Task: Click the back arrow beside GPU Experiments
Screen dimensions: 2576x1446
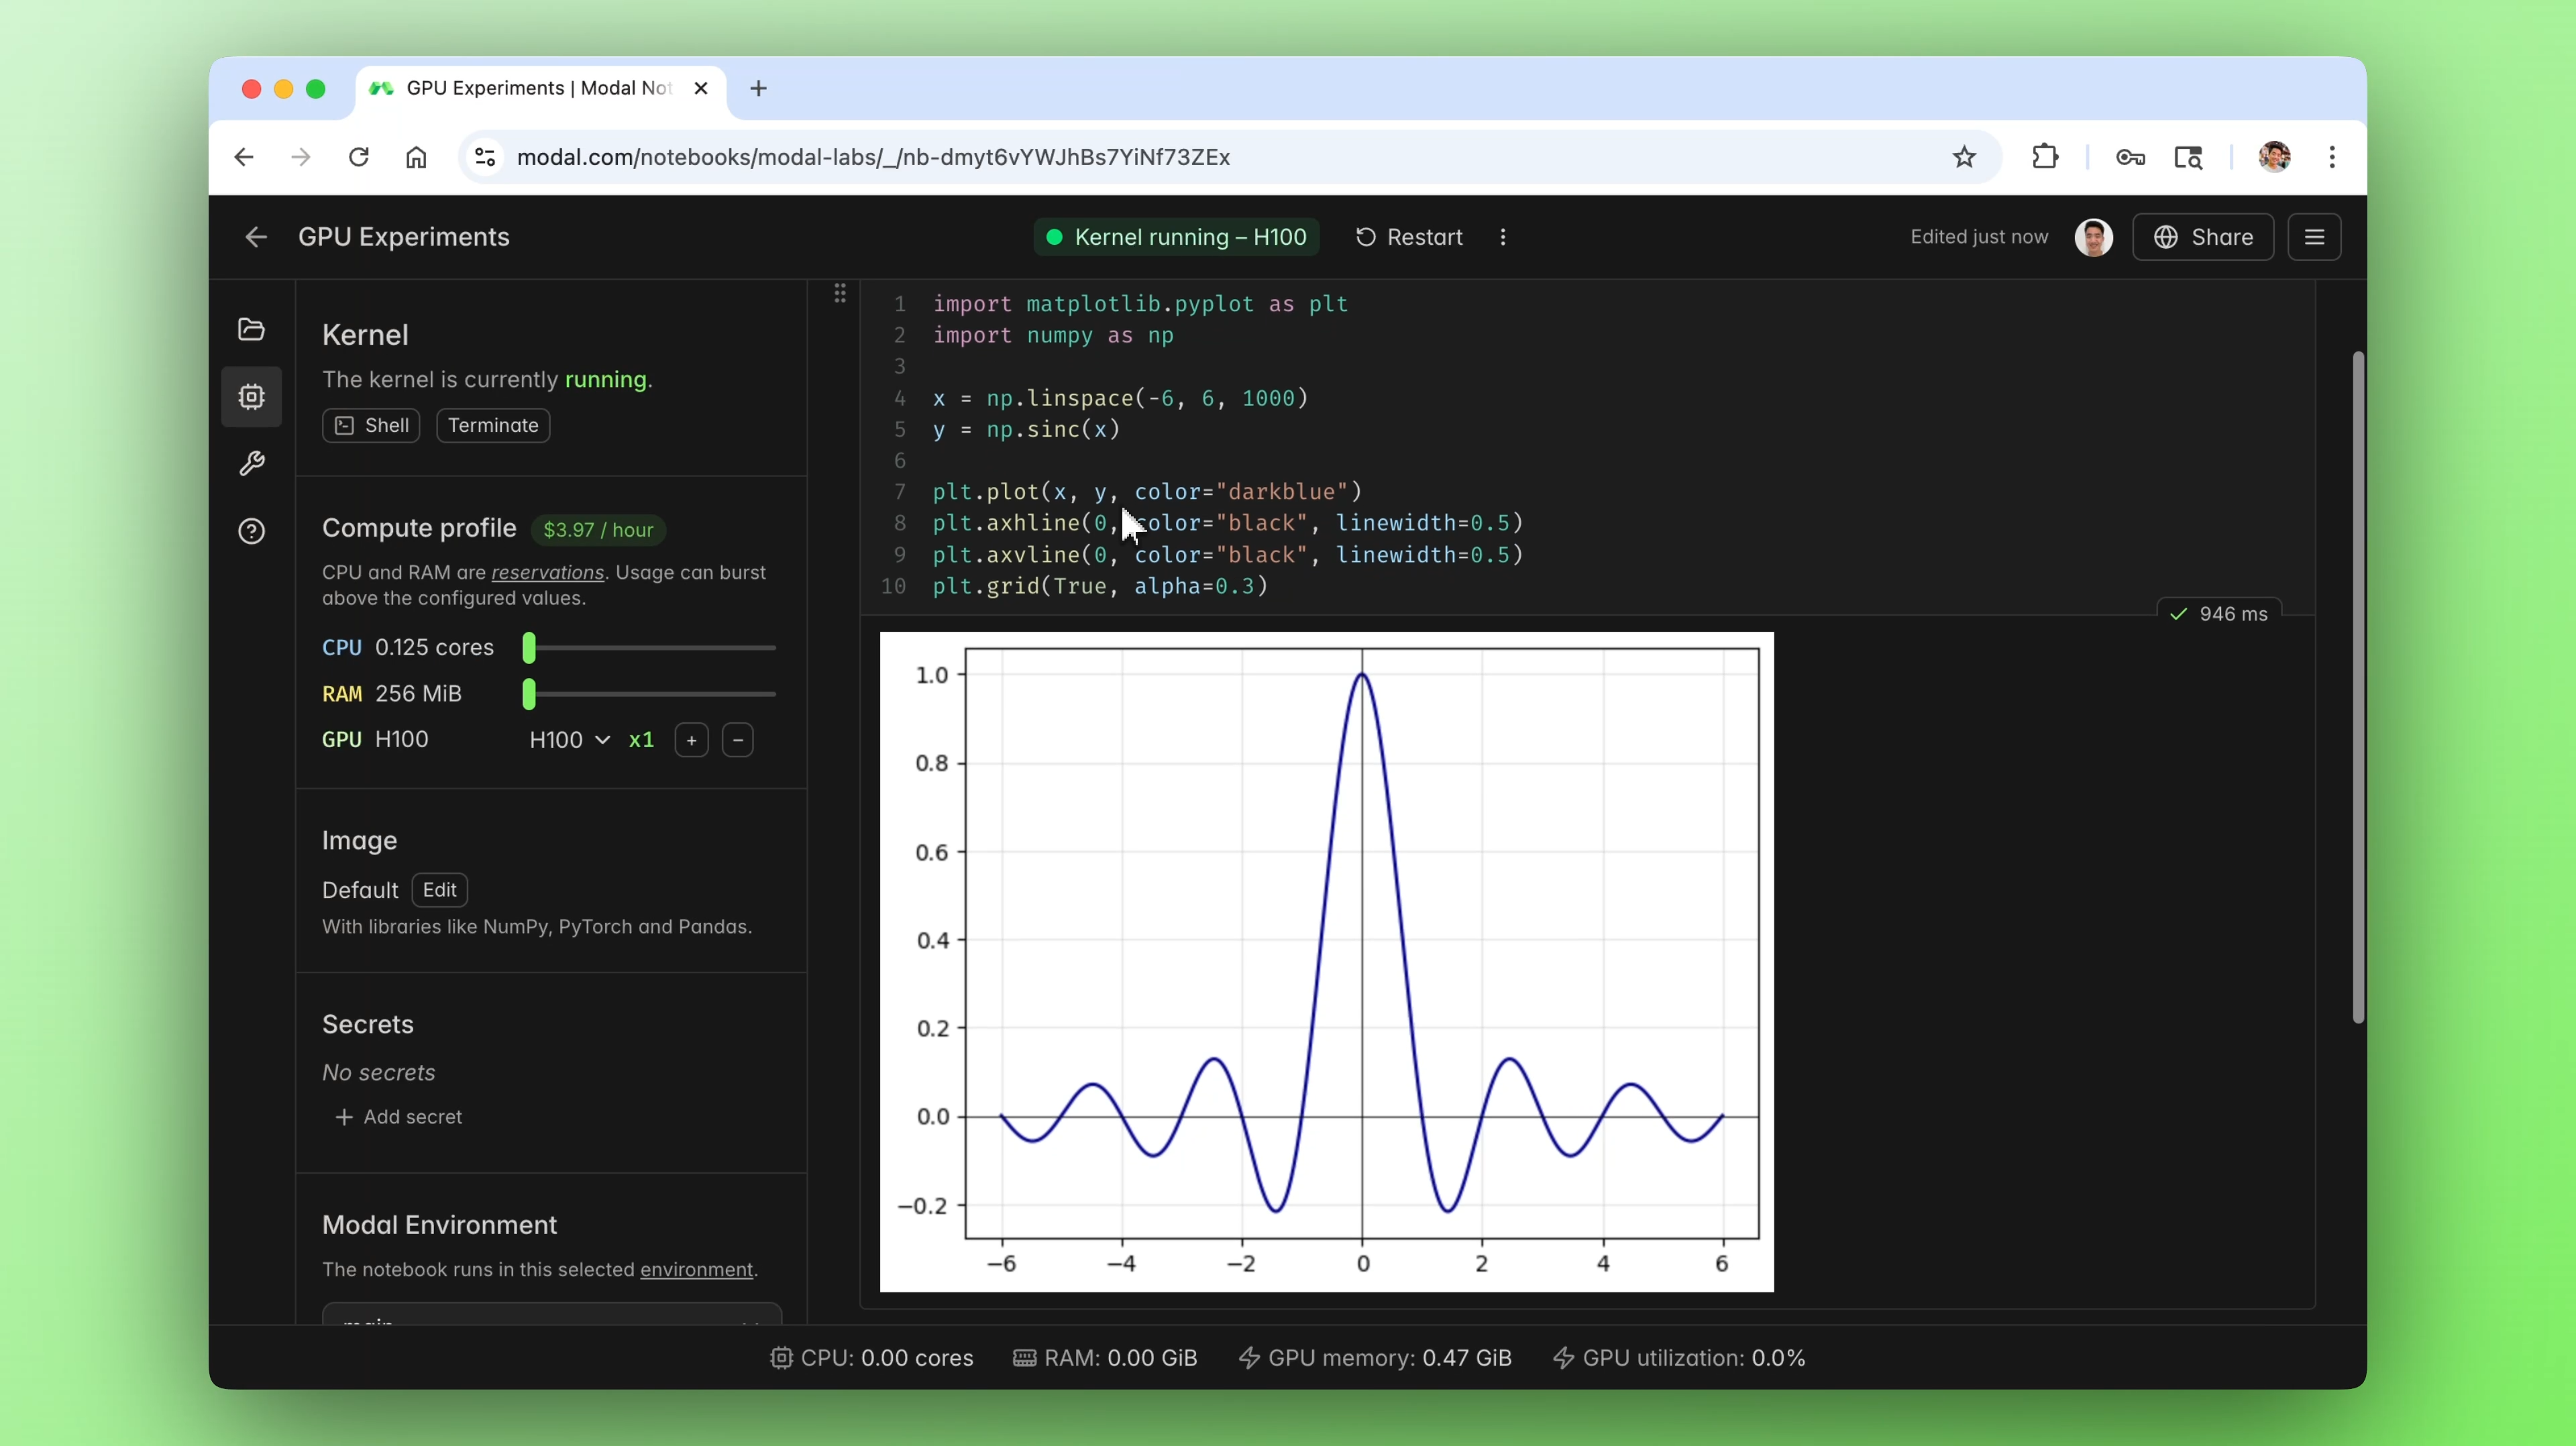Action: click(x=256, y=237)
